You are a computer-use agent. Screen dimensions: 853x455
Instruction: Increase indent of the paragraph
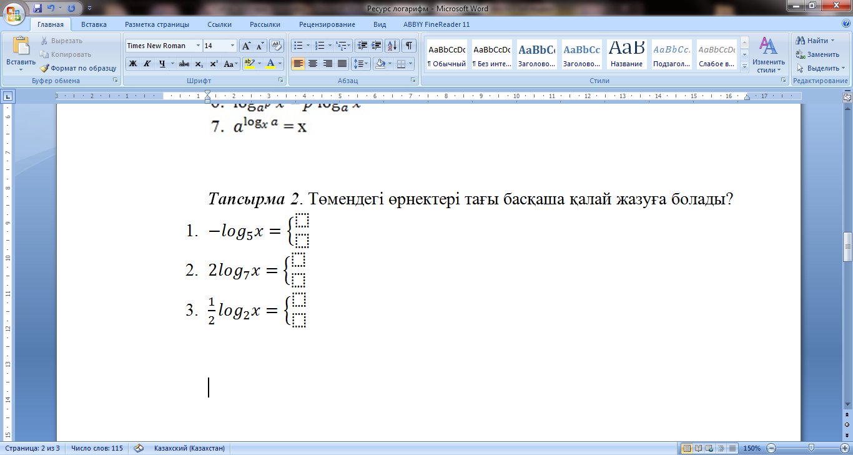pyautogui.click(x=377, y=46)
